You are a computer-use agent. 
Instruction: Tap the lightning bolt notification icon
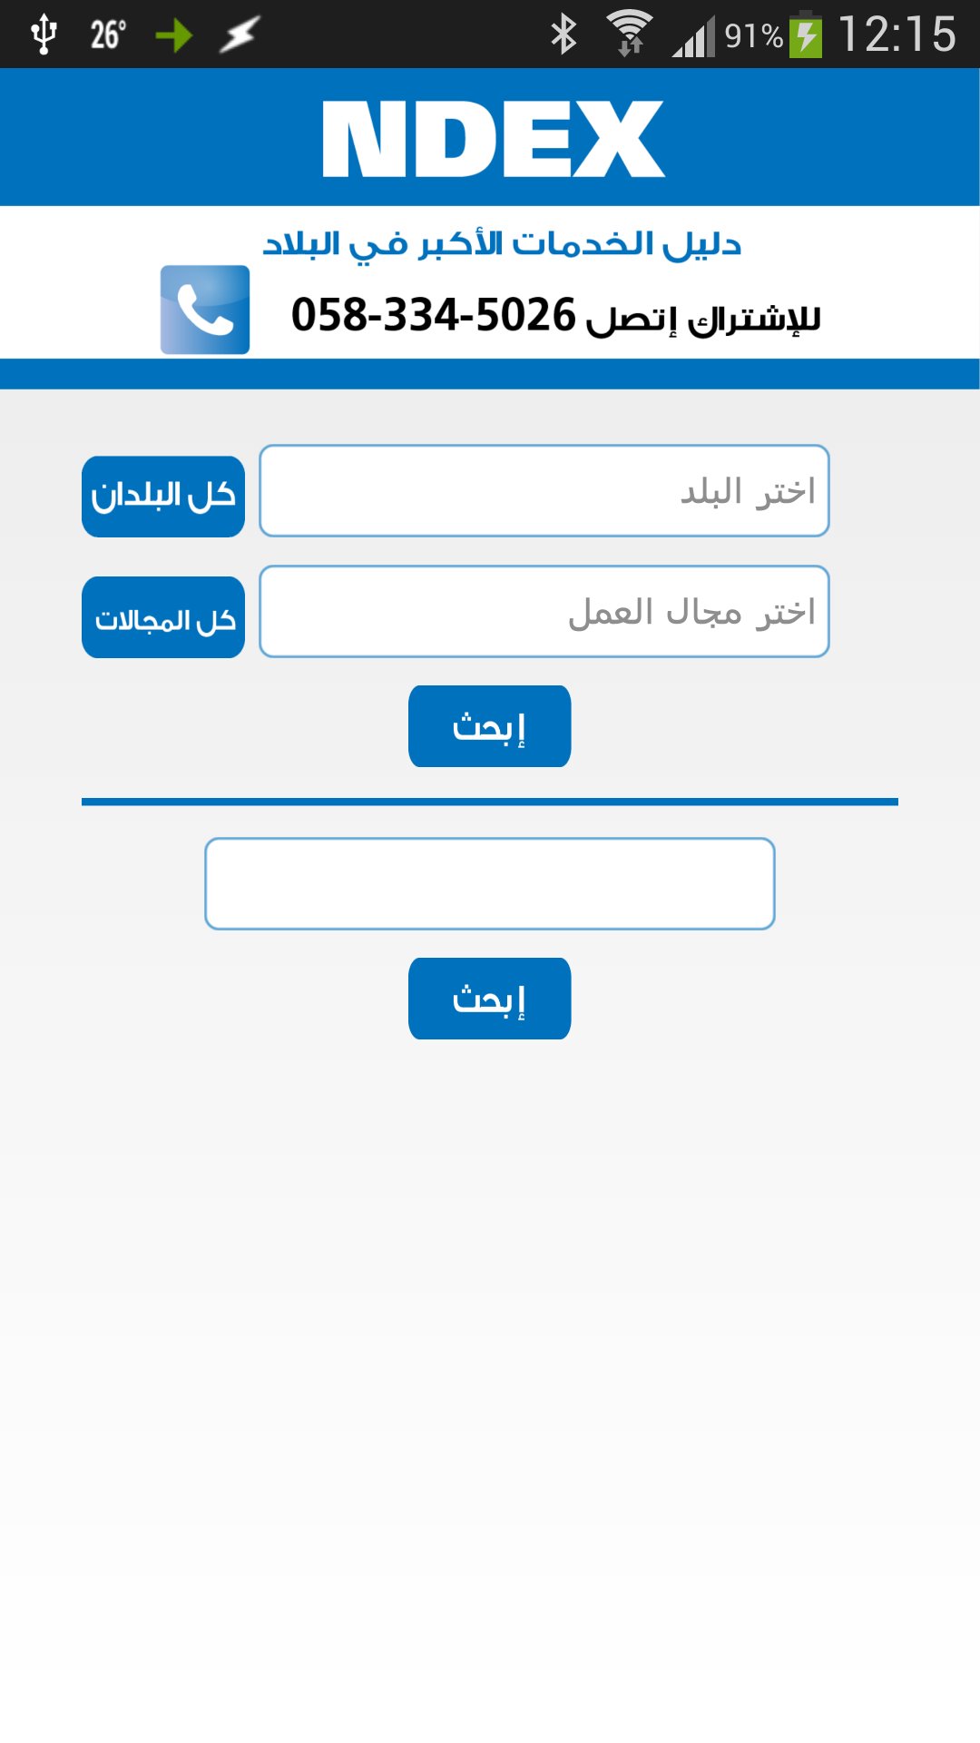pyautogui.click(x=240, y=35)
